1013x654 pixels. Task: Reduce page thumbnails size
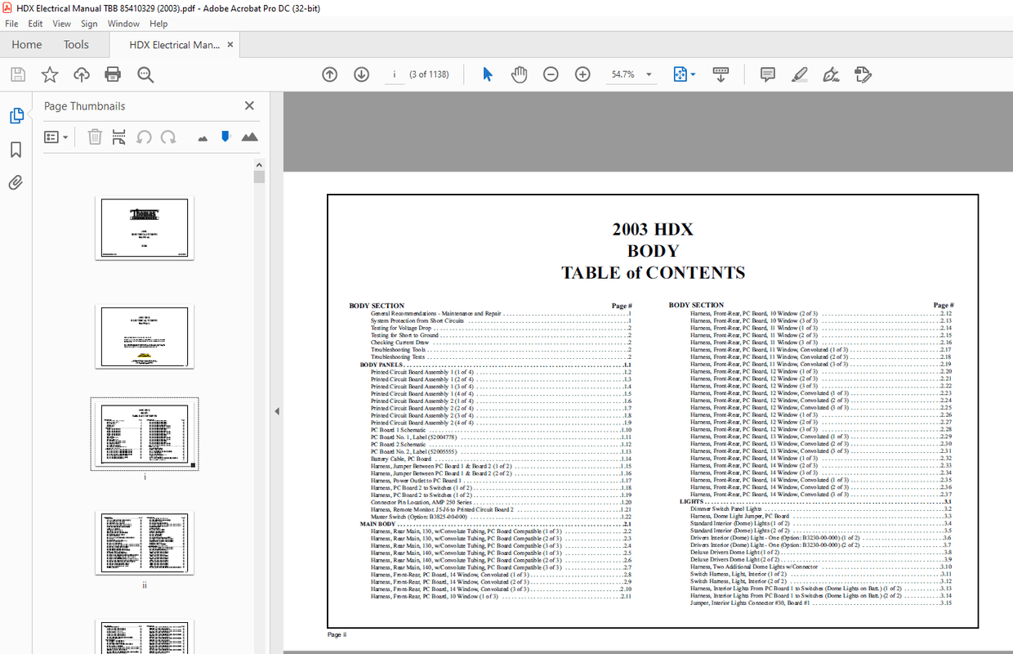(202, 137)
